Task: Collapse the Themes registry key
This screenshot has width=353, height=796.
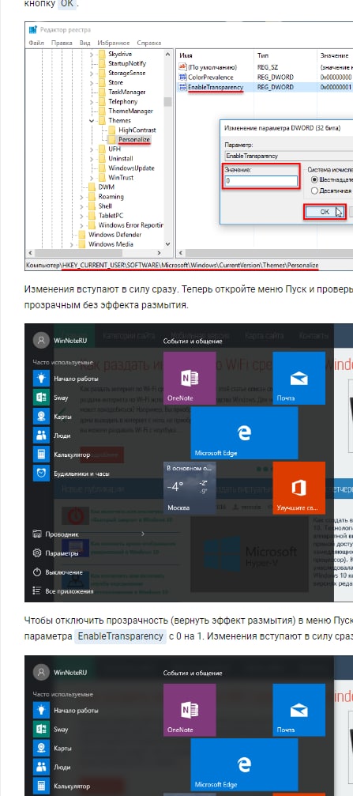Action: [x=92, y=120]
